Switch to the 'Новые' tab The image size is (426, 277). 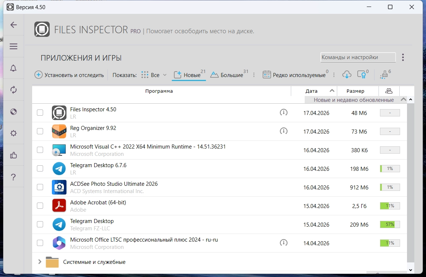pos(189,75)
